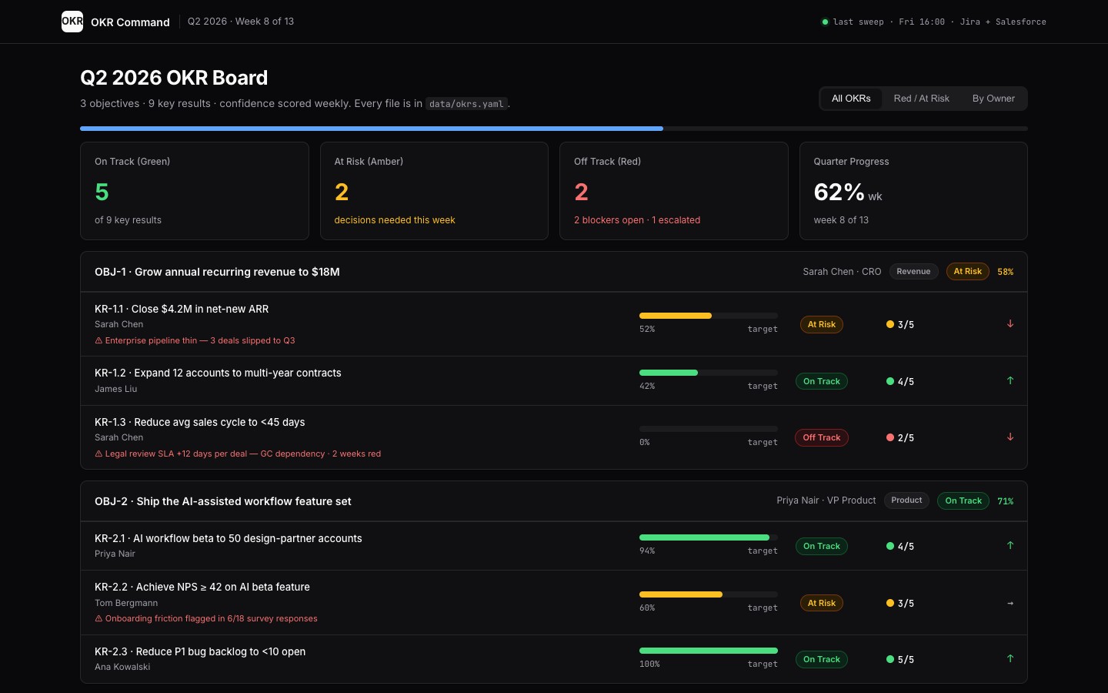Image resolution: width=1108 pixels, height=693 pixels.
Task: Open KR-2.3 Reduce P1 bug backlog title
Action: 200,651
